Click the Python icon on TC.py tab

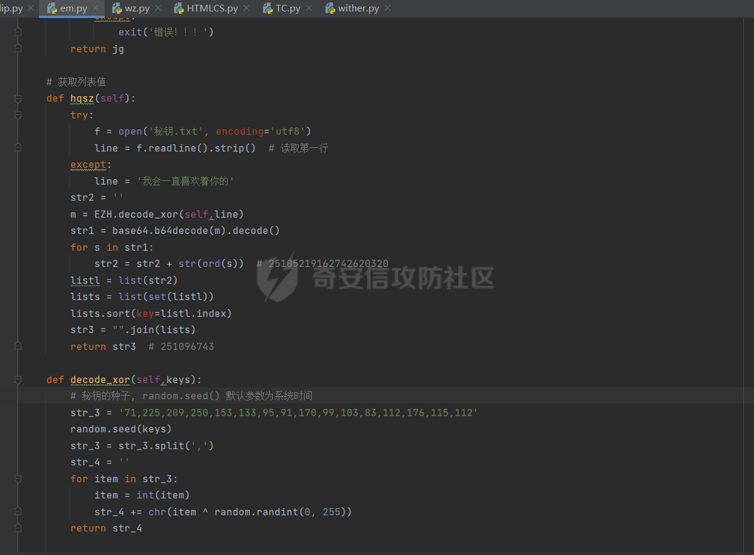[268, 8]
